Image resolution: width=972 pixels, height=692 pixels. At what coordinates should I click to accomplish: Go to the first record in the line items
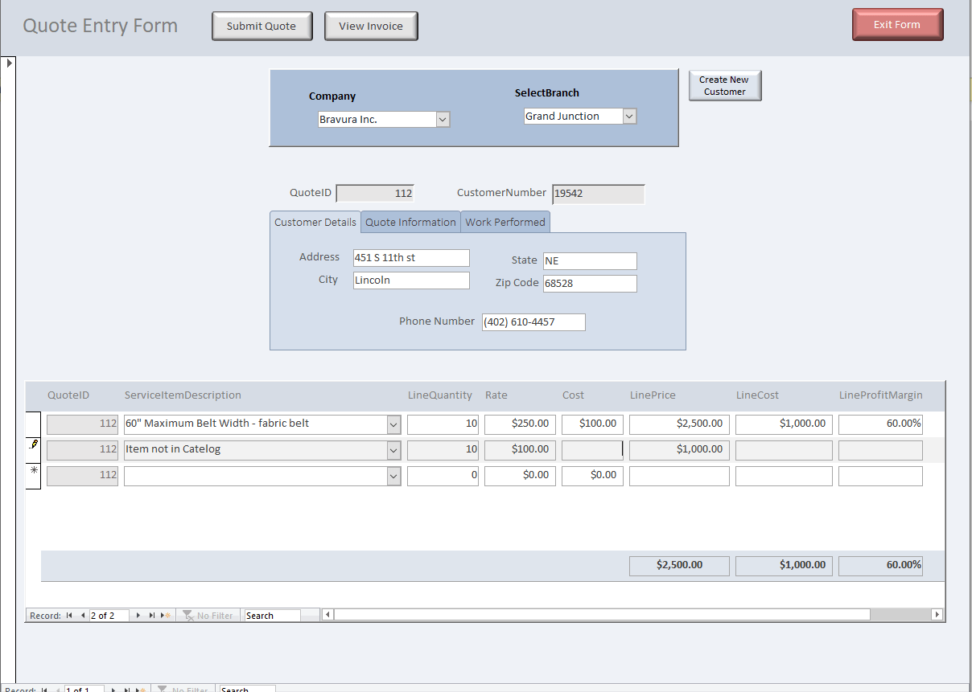(x=68, y=615)
